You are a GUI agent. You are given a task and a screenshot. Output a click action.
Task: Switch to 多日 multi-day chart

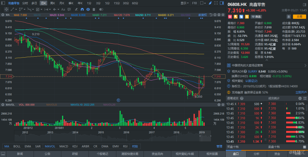(x=34, y=3)
